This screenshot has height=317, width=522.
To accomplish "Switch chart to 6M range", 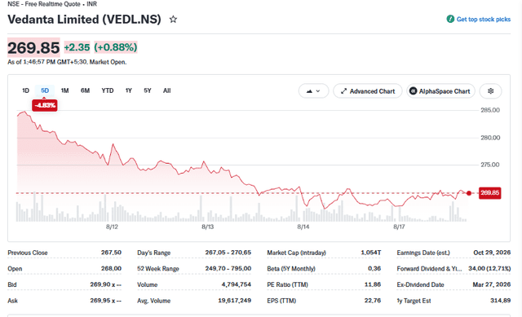I will coord(85,90).
